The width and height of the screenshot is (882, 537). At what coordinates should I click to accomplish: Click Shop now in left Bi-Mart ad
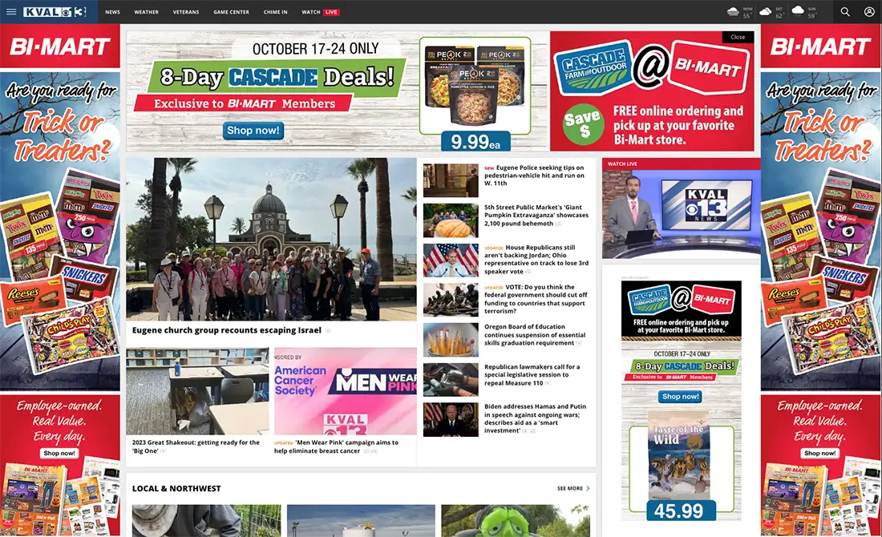tap(59, 453)
